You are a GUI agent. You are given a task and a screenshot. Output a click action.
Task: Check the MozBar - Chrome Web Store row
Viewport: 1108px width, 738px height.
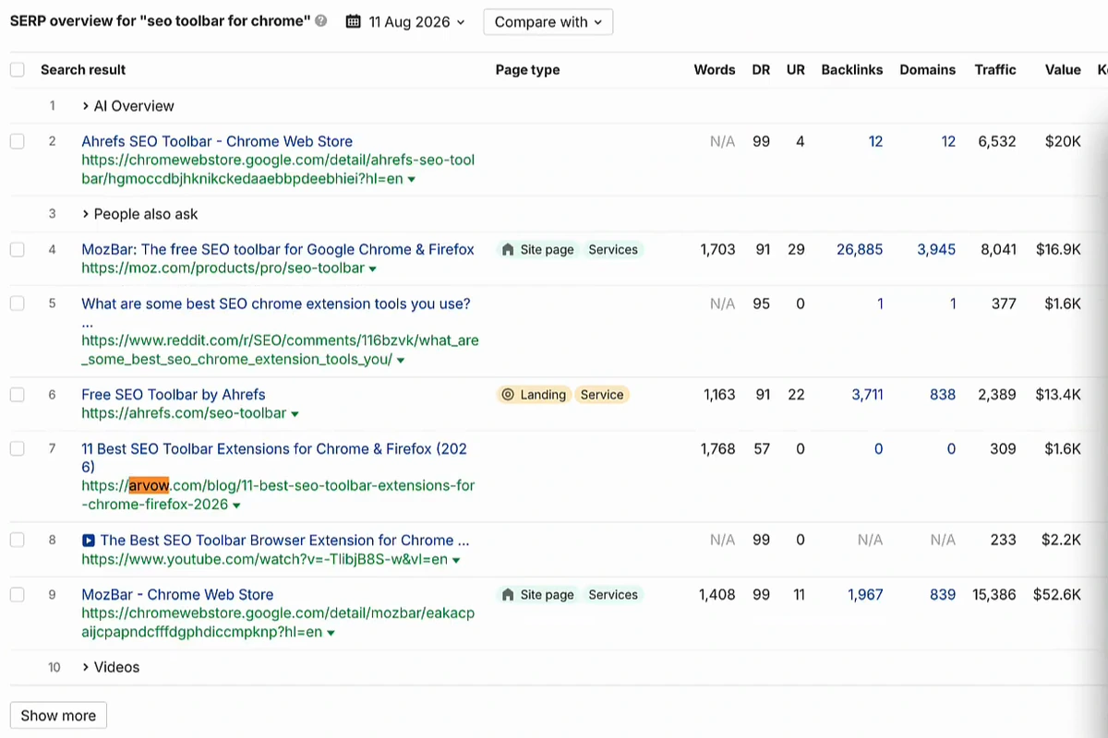(17, 595)
